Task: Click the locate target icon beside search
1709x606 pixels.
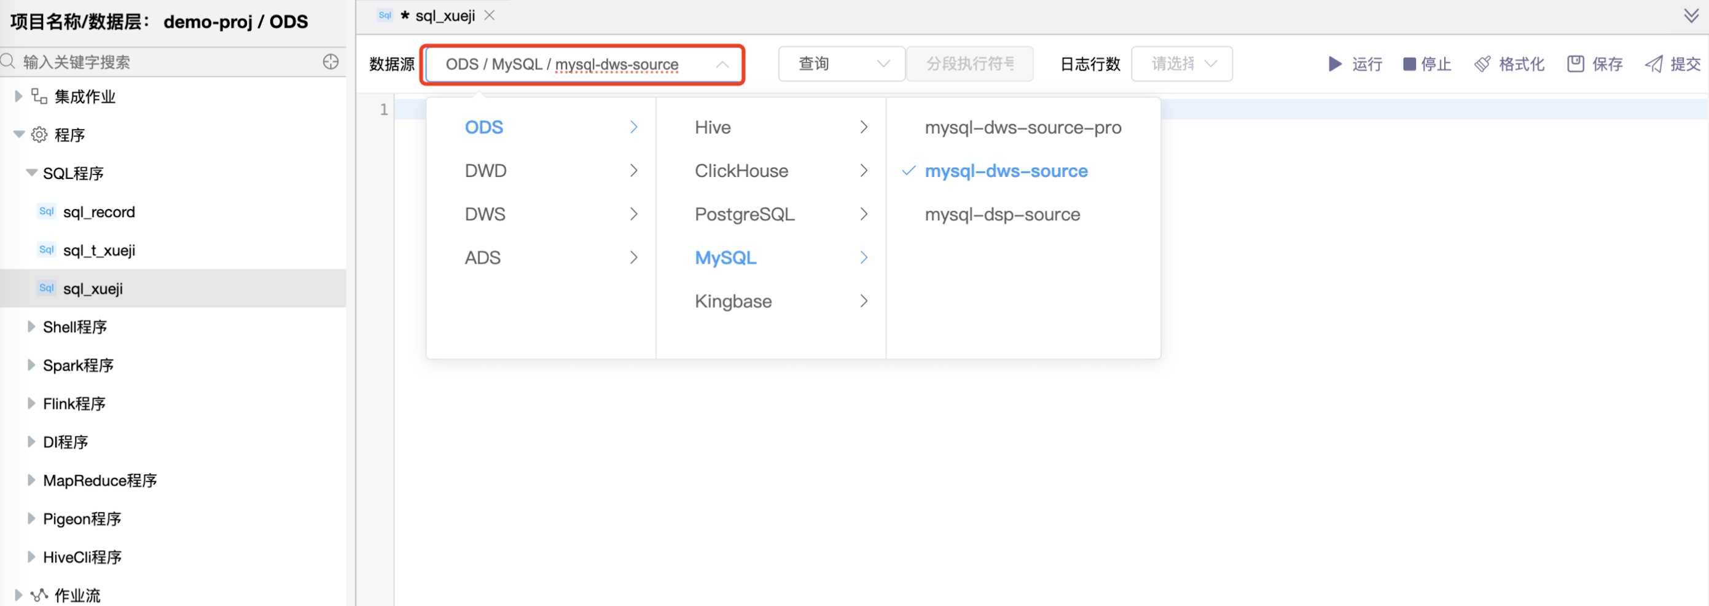Action: [x=330, y=61]
